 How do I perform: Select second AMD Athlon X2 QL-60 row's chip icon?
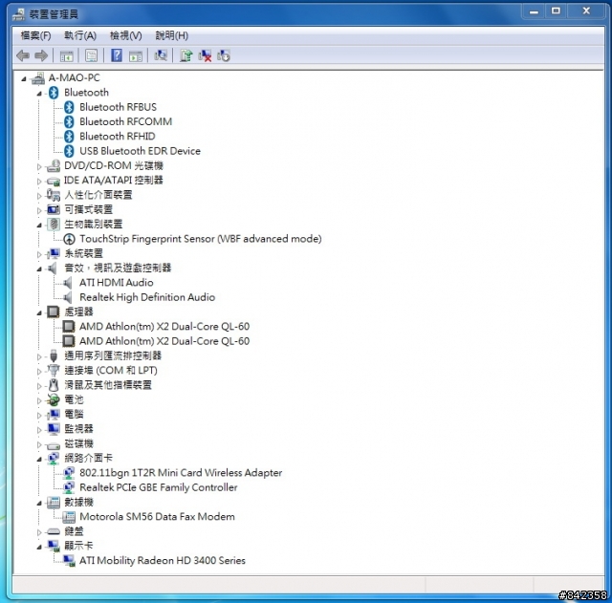69,341
